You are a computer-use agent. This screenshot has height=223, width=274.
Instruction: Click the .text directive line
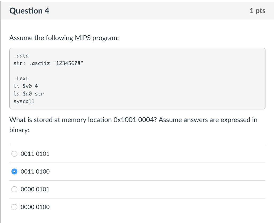21,78
